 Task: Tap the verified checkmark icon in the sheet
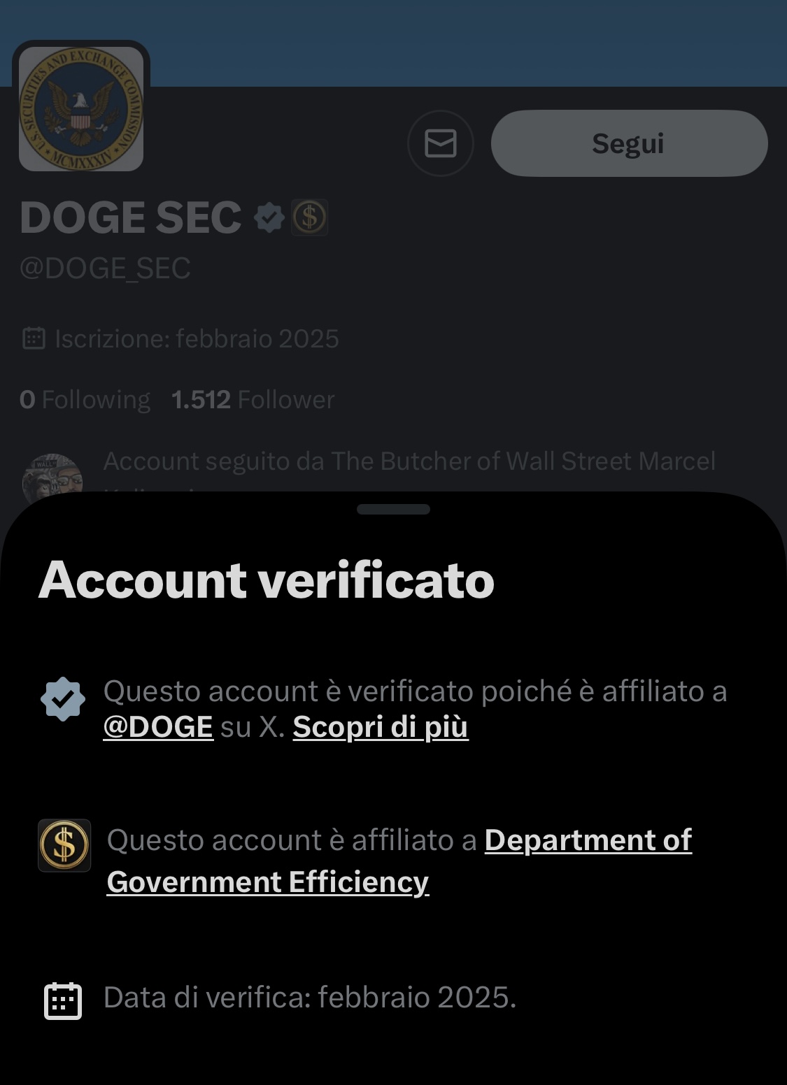(x=63, y=699)
